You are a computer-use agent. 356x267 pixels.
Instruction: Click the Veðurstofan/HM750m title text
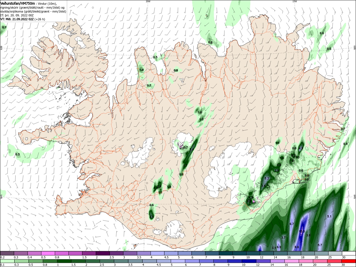pos(18,3)
